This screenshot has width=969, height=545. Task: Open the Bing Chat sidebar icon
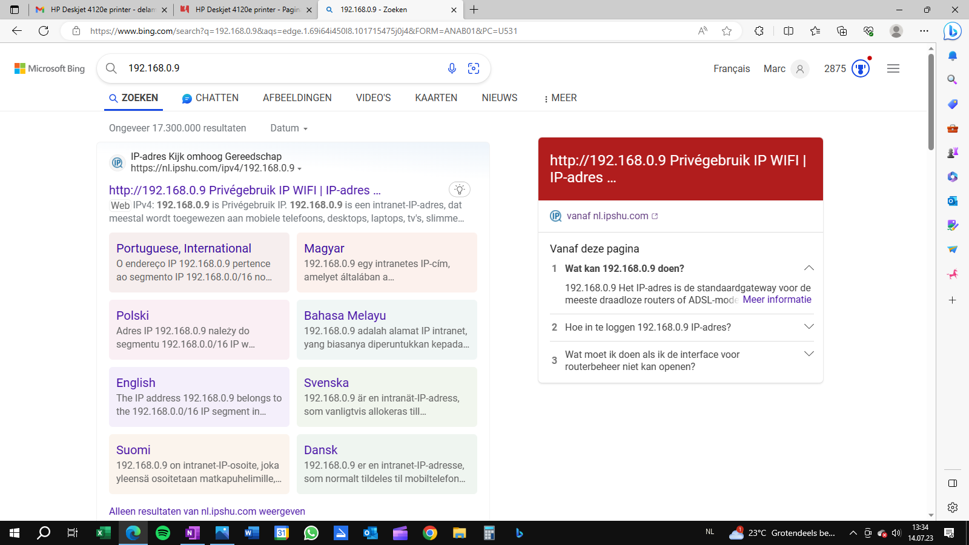tap(952, 30)
